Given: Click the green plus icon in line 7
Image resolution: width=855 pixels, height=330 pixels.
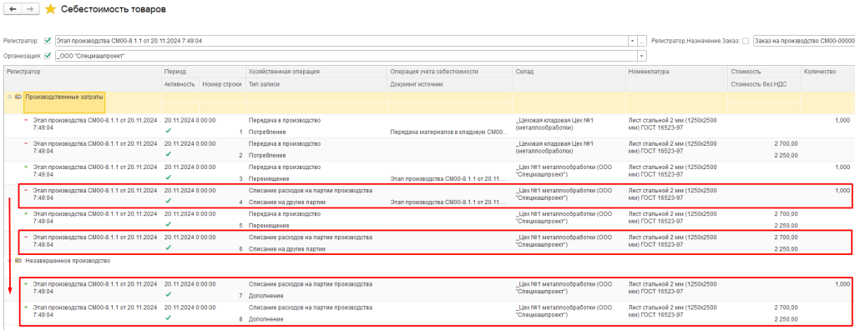Looking at the screenshot, I should pyautogui.click(x=26, y=284).
